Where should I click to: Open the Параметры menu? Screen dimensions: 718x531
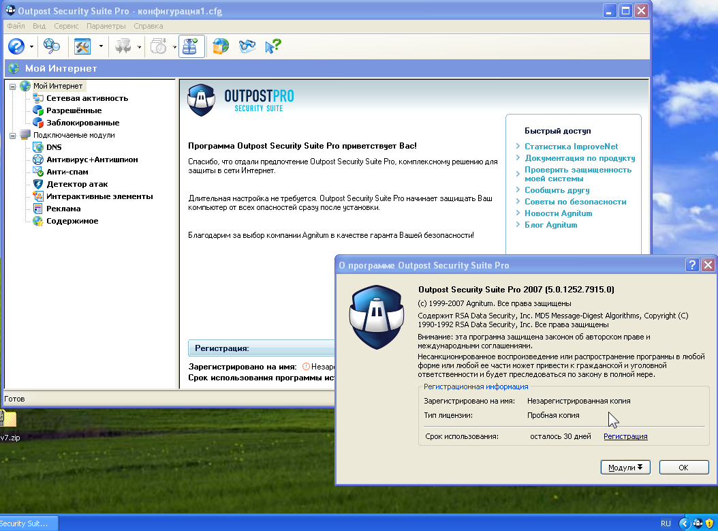tap(106, 26)
